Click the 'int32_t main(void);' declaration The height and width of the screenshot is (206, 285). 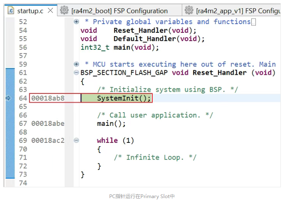[120, 47]
